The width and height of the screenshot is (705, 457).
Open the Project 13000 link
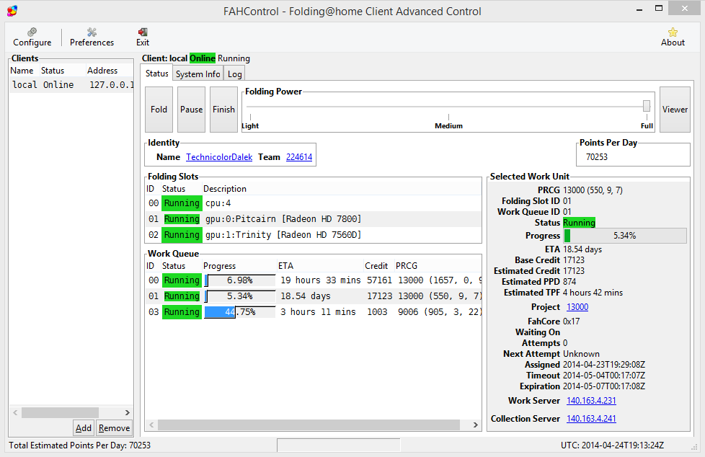tap(577, 307)
